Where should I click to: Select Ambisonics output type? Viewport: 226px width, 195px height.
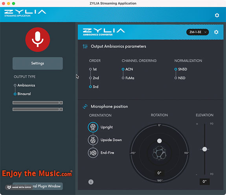tap(24, 86)
